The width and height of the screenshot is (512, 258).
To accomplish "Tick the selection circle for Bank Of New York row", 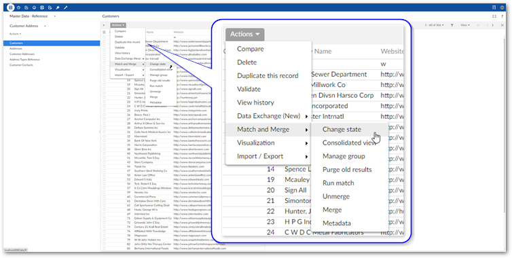I will [x=104, y=141].
